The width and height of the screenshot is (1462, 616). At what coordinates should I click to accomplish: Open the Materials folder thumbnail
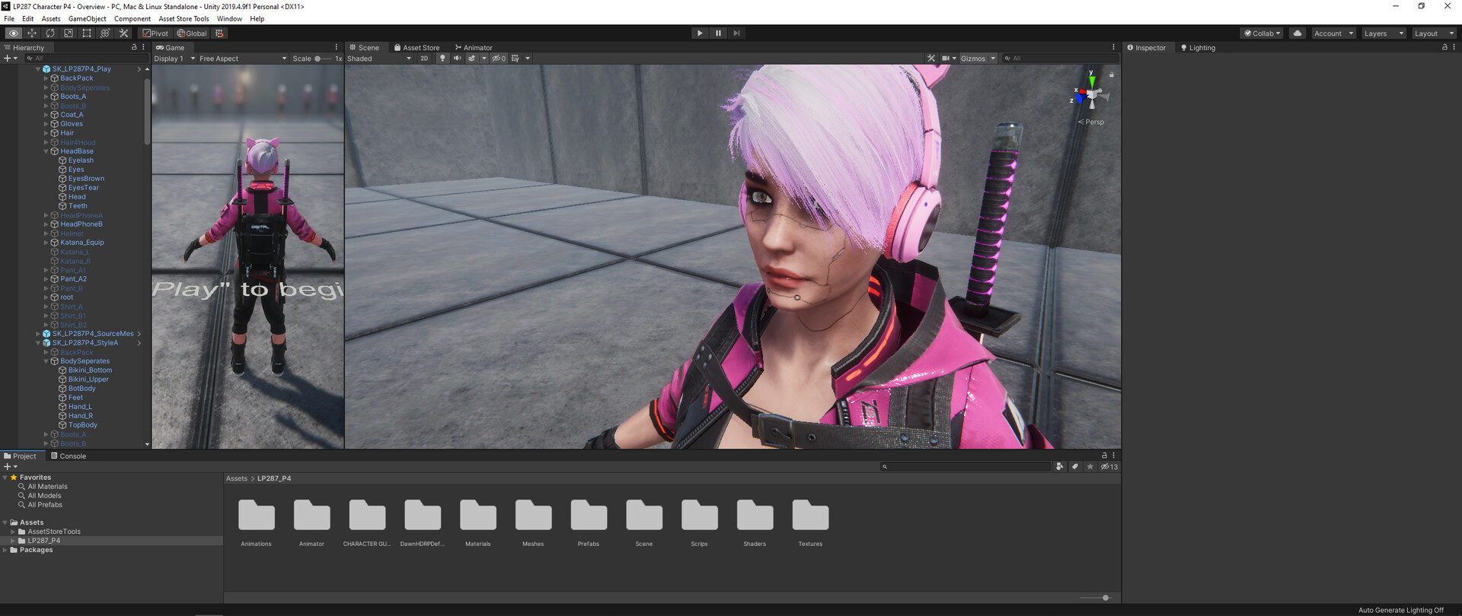pos(478,515)
